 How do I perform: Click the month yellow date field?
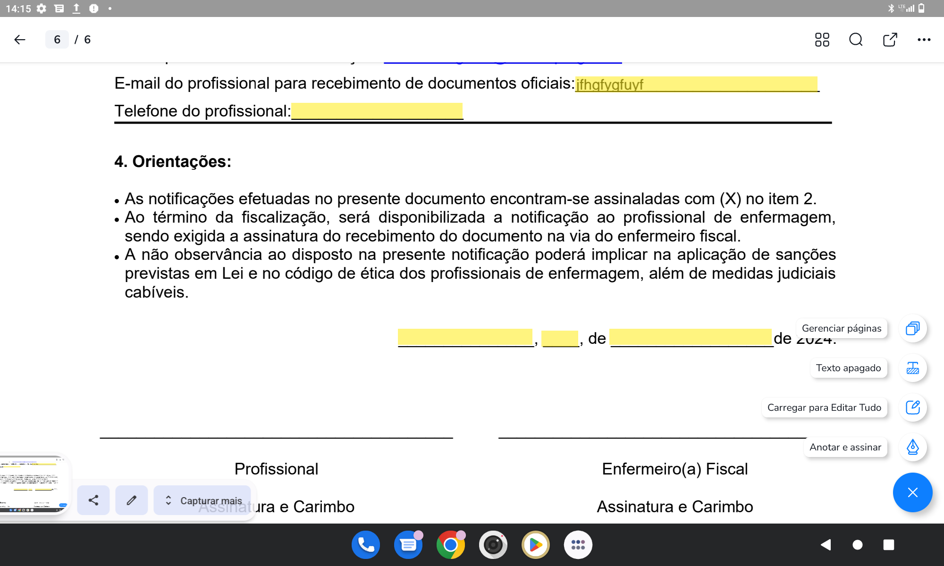[x=691, y=338]
